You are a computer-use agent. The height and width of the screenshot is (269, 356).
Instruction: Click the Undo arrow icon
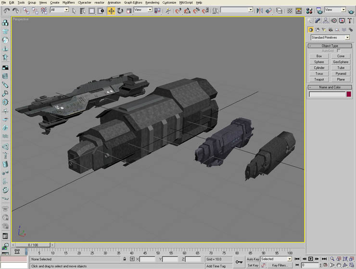click(x=7, y=11)
